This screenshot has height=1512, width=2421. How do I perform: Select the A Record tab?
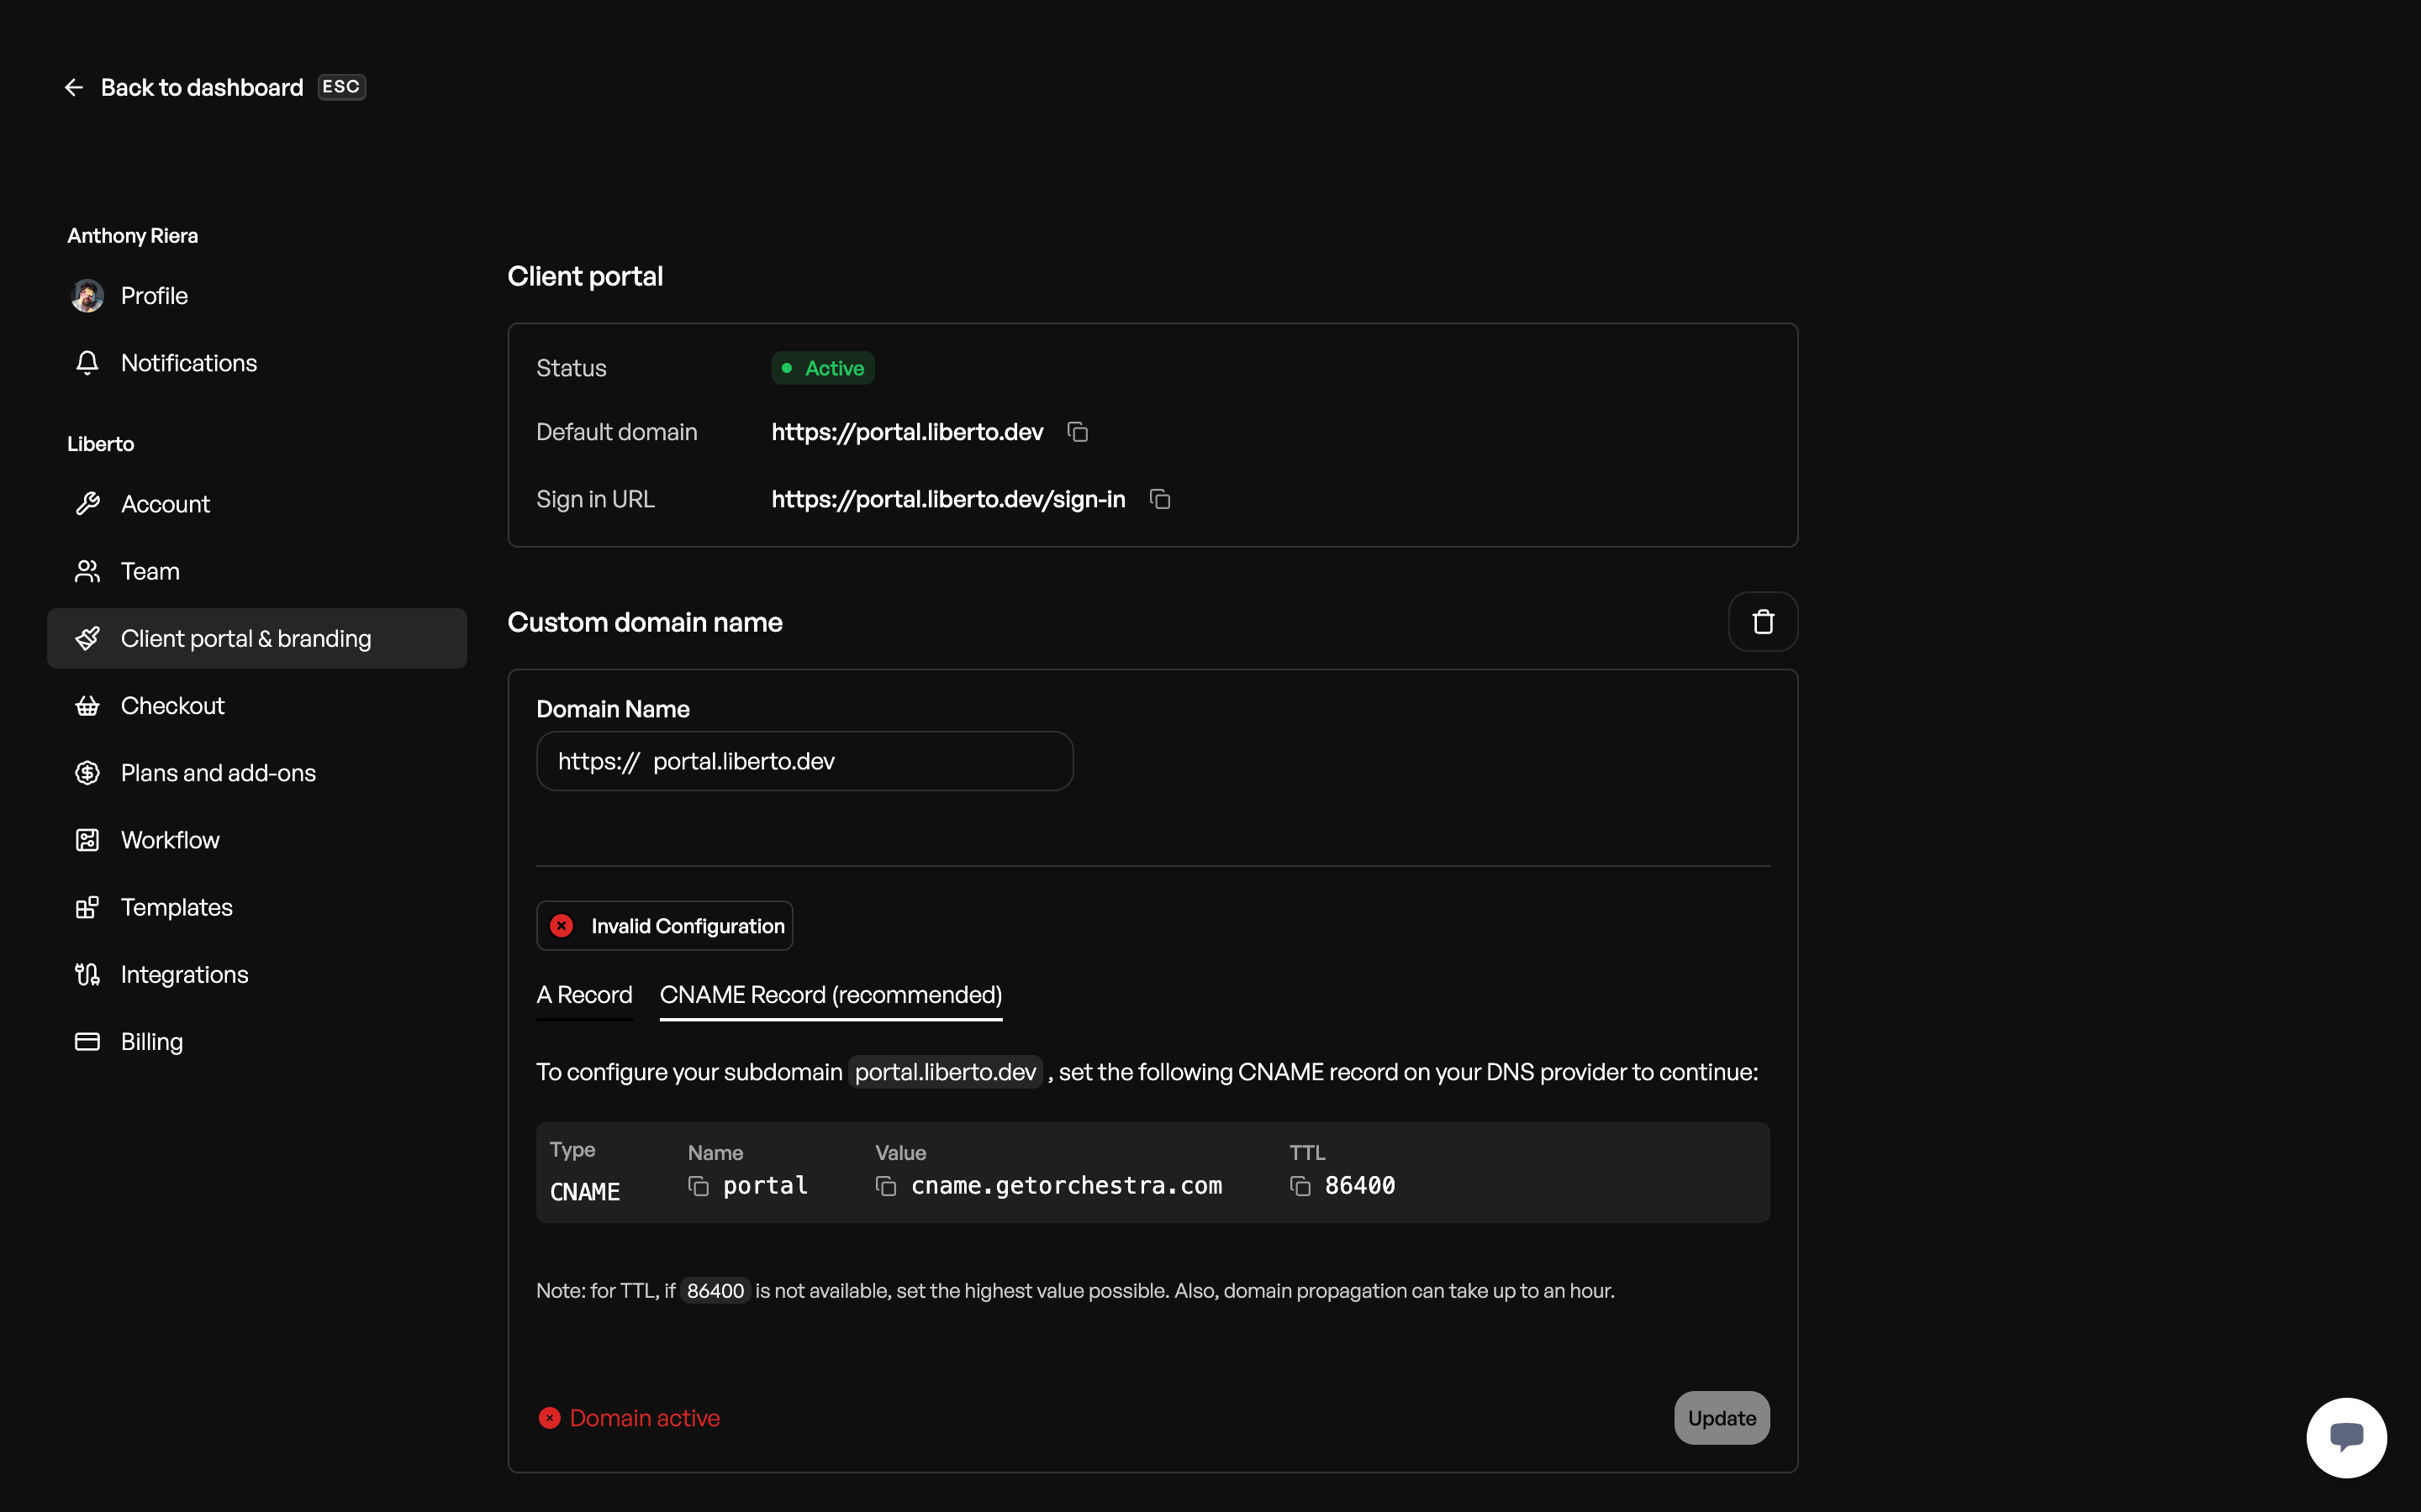tap(584, 995)
